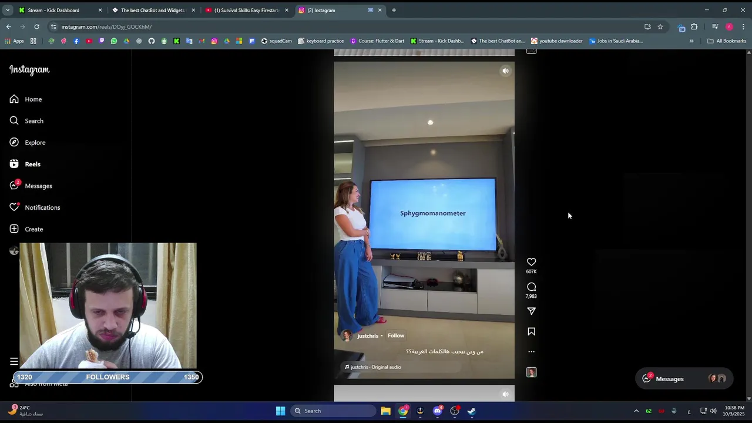Open Chrome media control icon
The width and height of the screenshot is (752, 423).
pyautogui.click(x=715, y=26)
